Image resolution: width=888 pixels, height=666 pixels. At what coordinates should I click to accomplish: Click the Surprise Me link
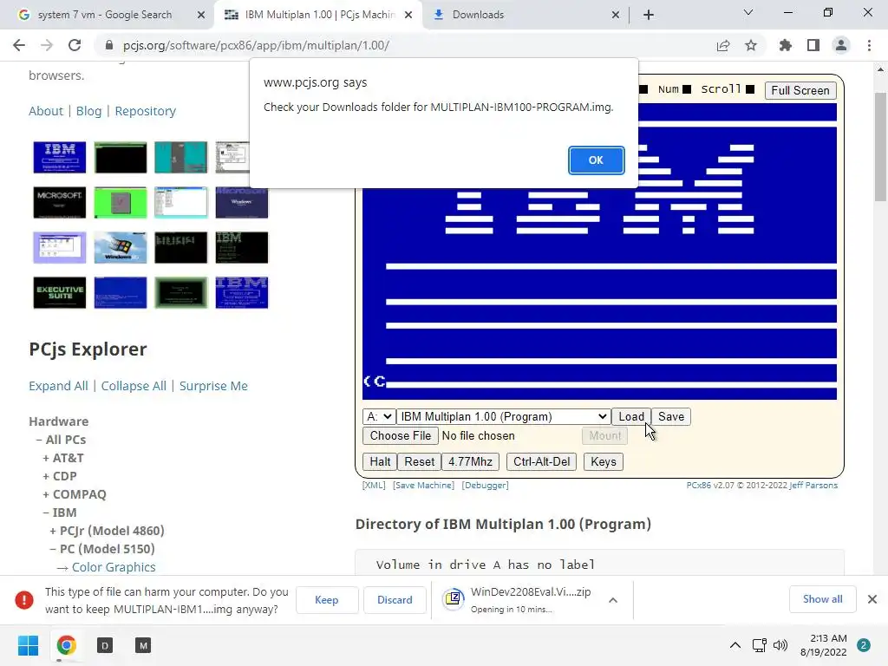point(213,386)
